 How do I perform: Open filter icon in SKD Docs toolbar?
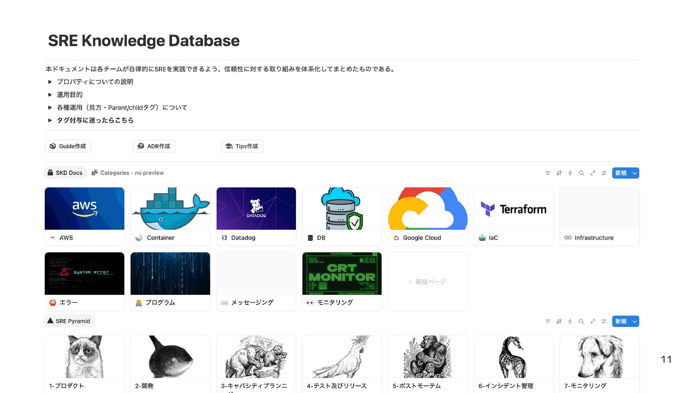547,173
